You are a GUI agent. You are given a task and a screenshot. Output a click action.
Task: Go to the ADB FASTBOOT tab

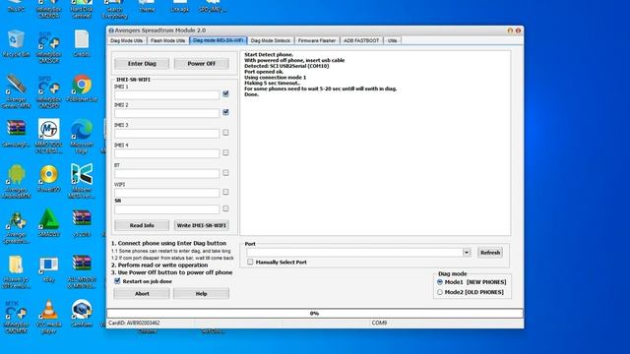[361, 40]
